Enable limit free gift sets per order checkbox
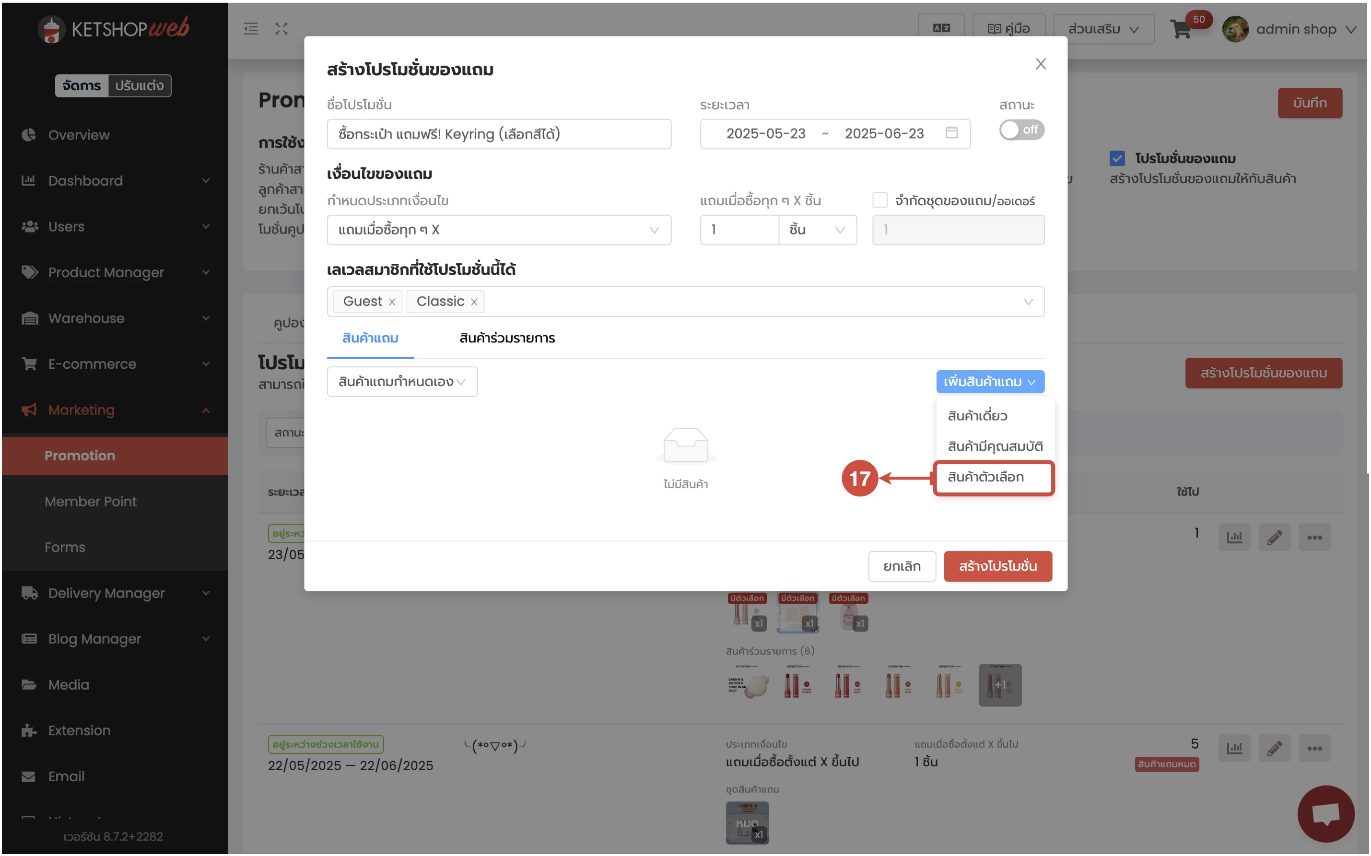 coord(879,200)
